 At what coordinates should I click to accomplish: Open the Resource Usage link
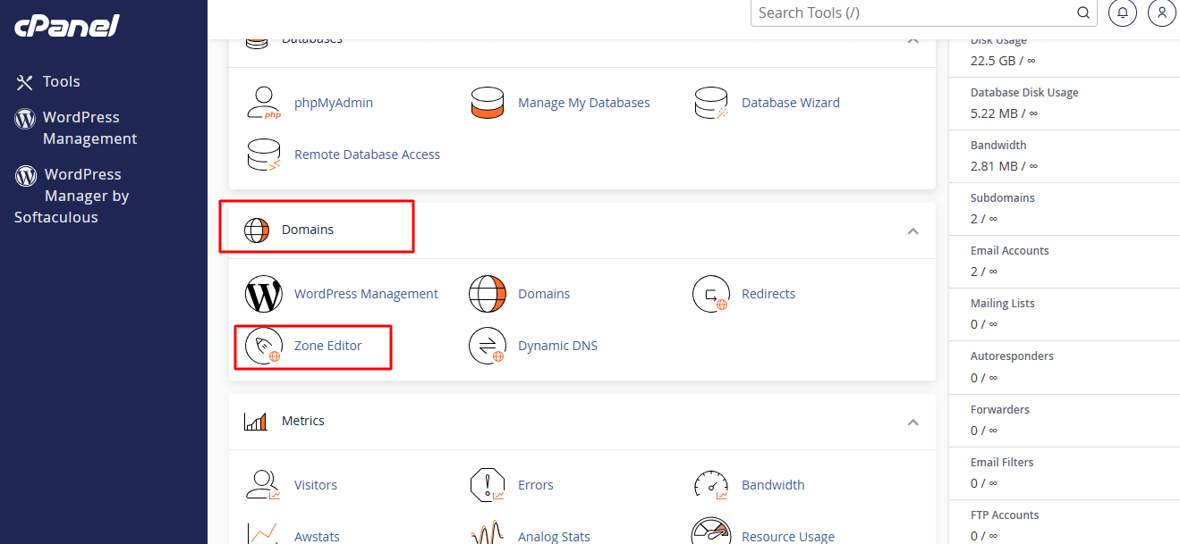pos(788,537)
